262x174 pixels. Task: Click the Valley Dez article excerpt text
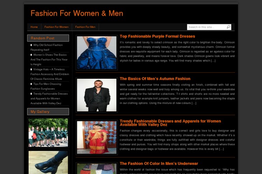coord(177,140)
